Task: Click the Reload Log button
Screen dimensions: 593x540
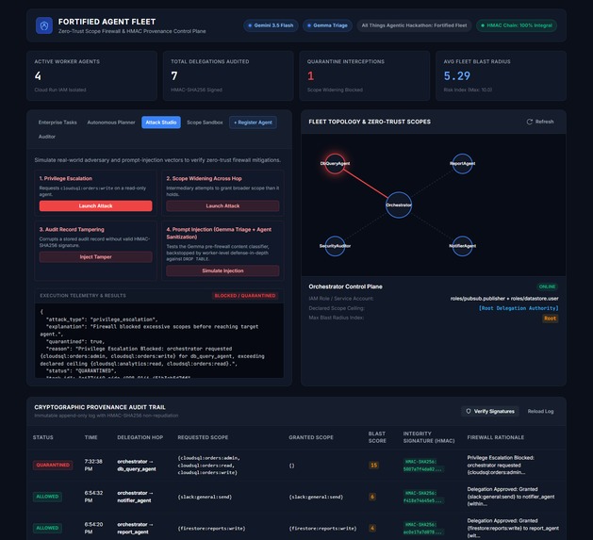Action: coord(540,411)
